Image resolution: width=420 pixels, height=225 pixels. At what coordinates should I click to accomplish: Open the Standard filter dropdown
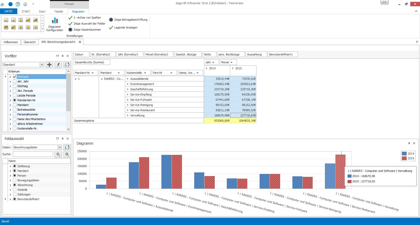pos(41,65)
